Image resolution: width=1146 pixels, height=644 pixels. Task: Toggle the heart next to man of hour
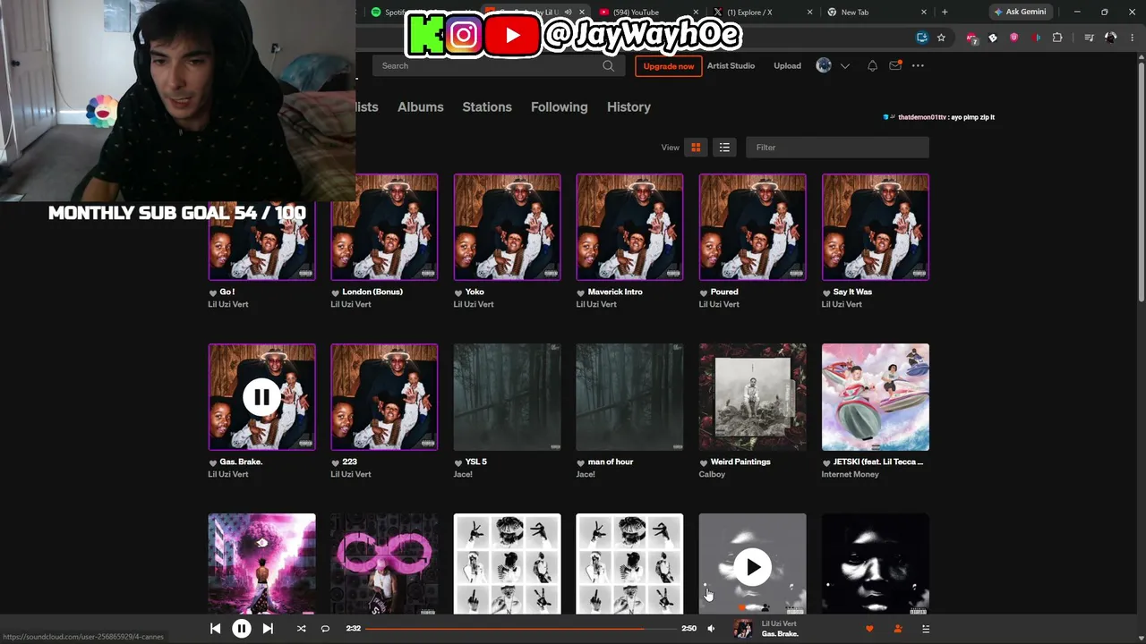click(581, 462)
